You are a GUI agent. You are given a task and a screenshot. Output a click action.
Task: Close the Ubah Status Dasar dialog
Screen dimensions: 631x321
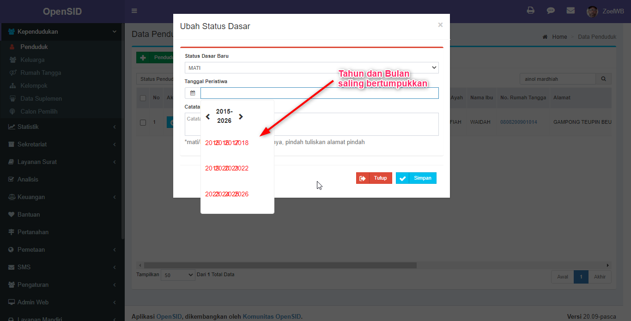click(440, 25)
